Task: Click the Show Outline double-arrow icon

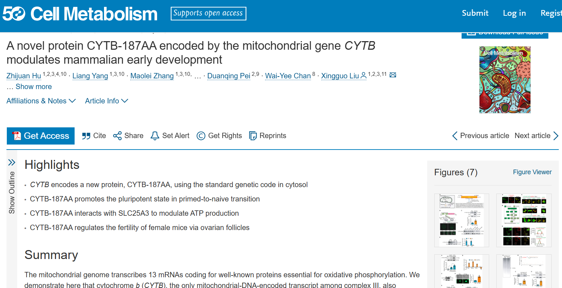Action: pos(12,163)
